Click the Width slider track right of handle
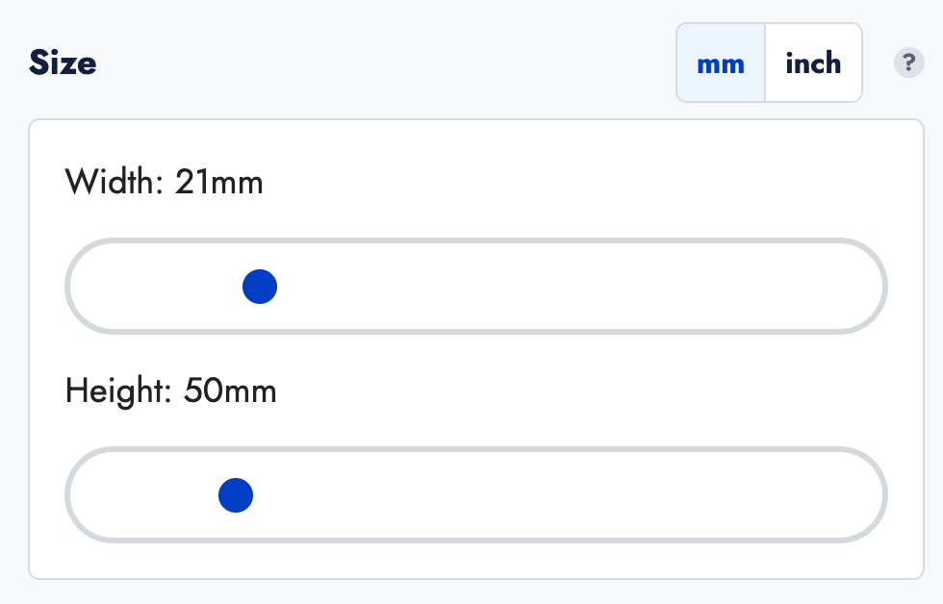The height and width of the screenshot is (604, 943). click(x=577, y=287)
